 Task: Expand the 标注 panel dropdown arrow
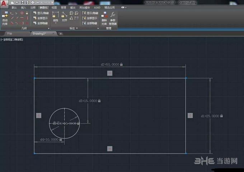coord(78,28)
